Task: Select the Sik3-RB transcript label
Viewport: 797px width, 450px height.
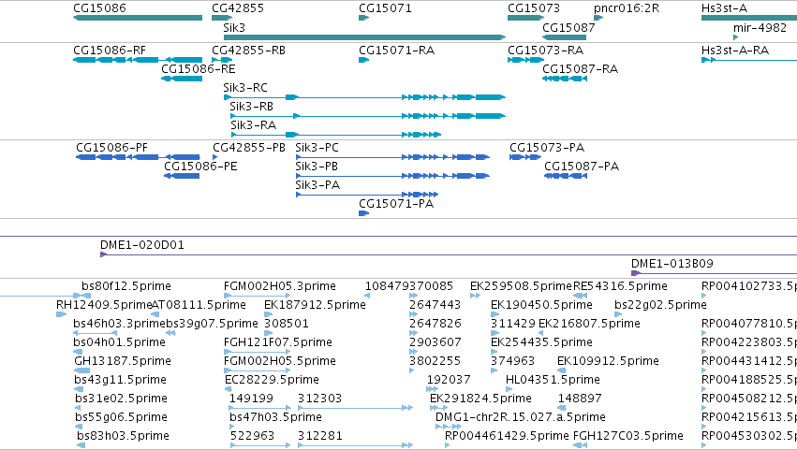Action: [x=252, y=107]
